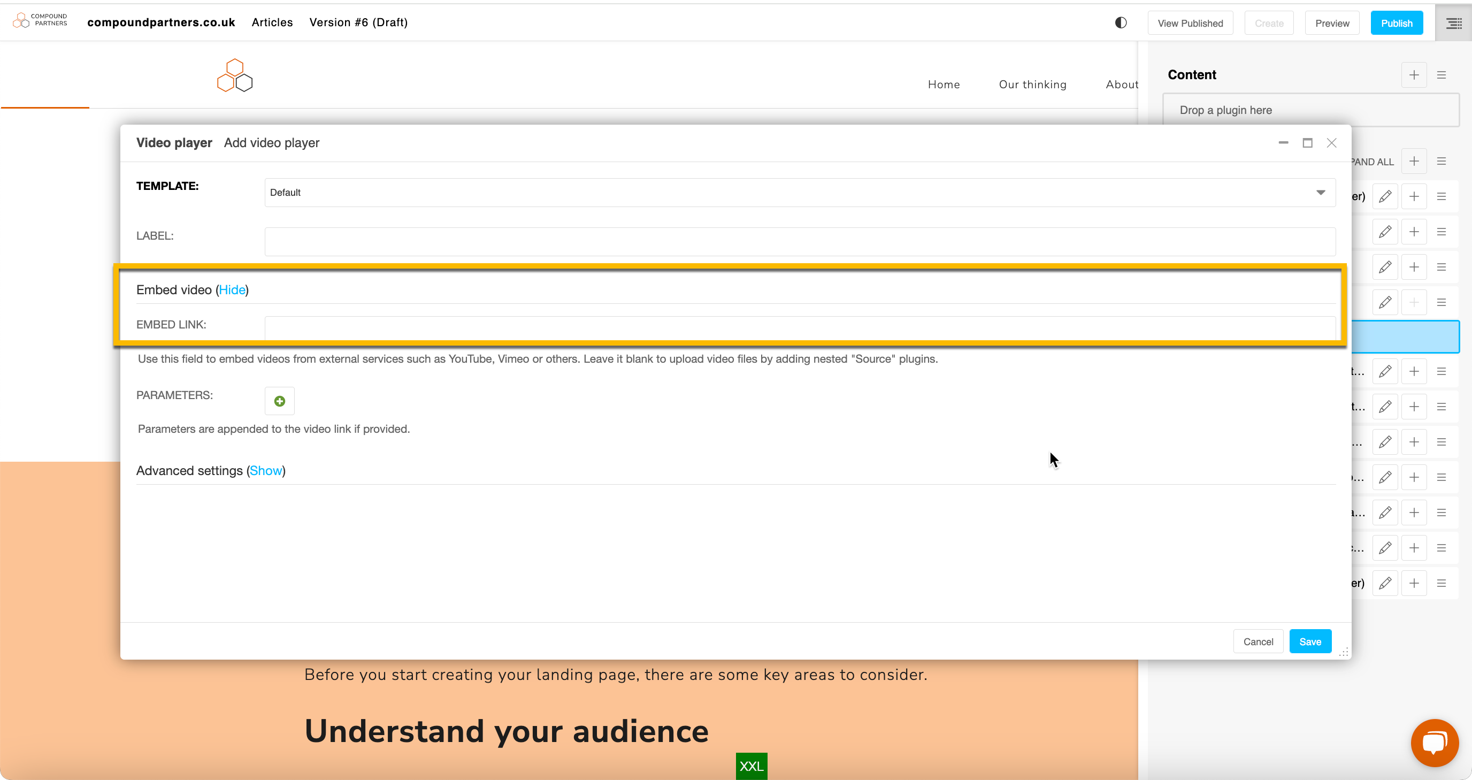Image resolution: width=1472 pixels, height=780 pixels.
Task: Click the green XXL breakpoint badge
Action: (x=751, y=766)
